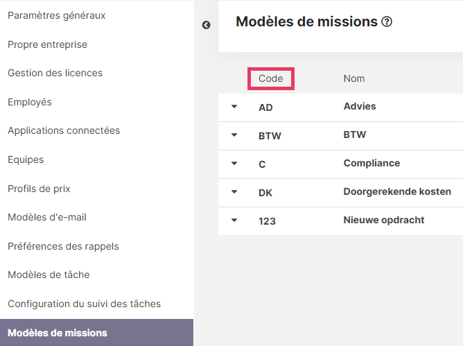Expand the 123 Nieuwe opdracht row
463x346 pixels.
pyautogui.click(x=234, y=220)
